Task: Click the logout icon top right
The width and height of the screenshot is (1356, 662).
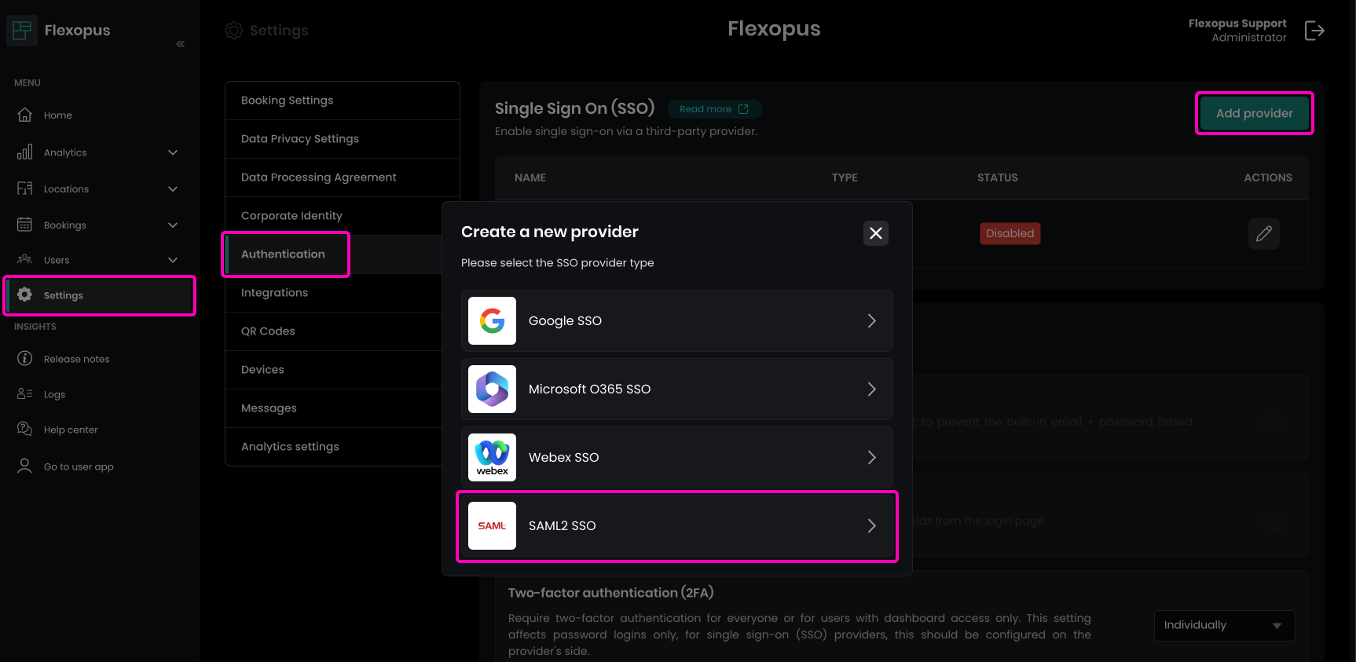Action: tap(1314, 31)
